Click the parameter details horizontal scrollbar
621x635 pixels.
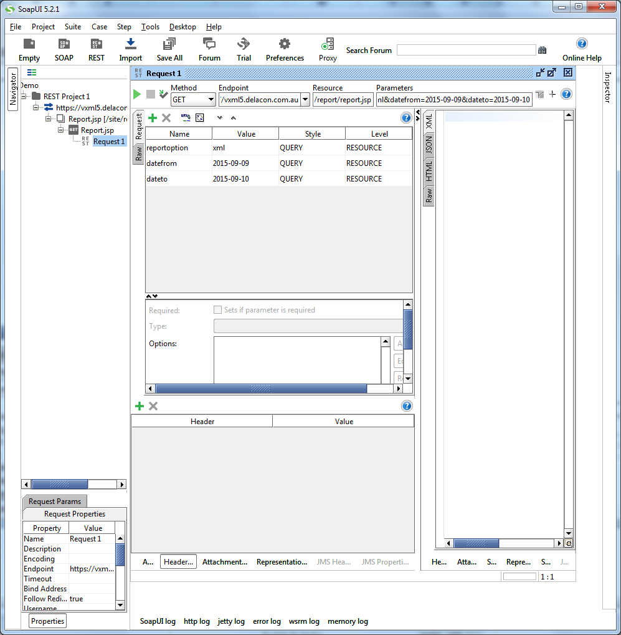[x=261, y=389]
